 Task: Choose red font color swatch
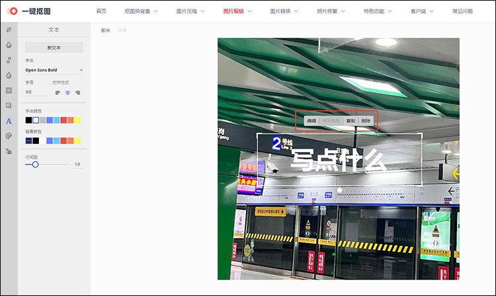(63, 120)
